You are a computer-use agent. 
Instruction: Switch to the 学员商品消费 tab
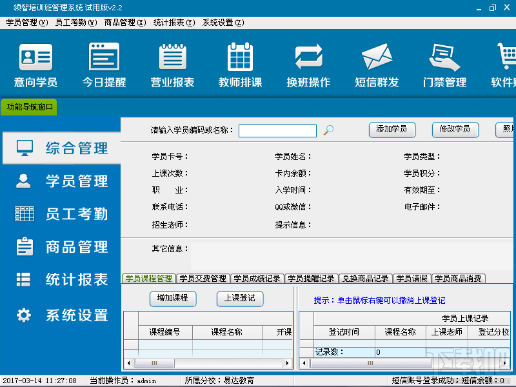(459, 279)
